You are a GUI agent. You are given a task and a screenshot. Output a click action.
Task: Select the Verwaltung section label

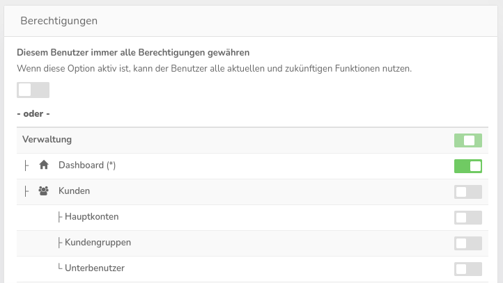coord(47,140)
